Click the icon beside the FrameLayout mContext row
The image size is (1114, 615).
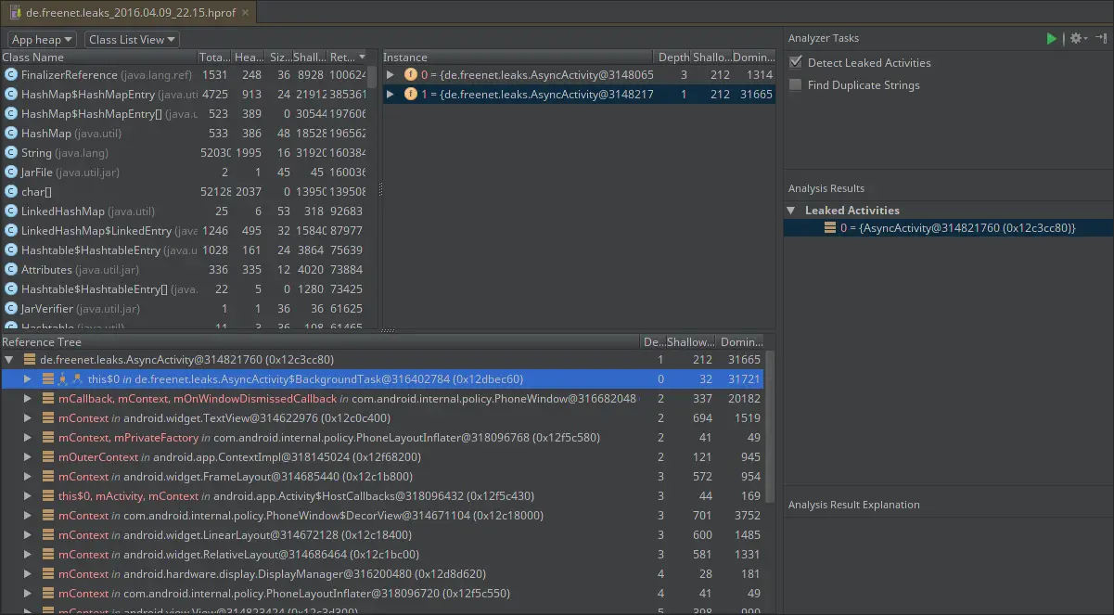pos(48,476)
